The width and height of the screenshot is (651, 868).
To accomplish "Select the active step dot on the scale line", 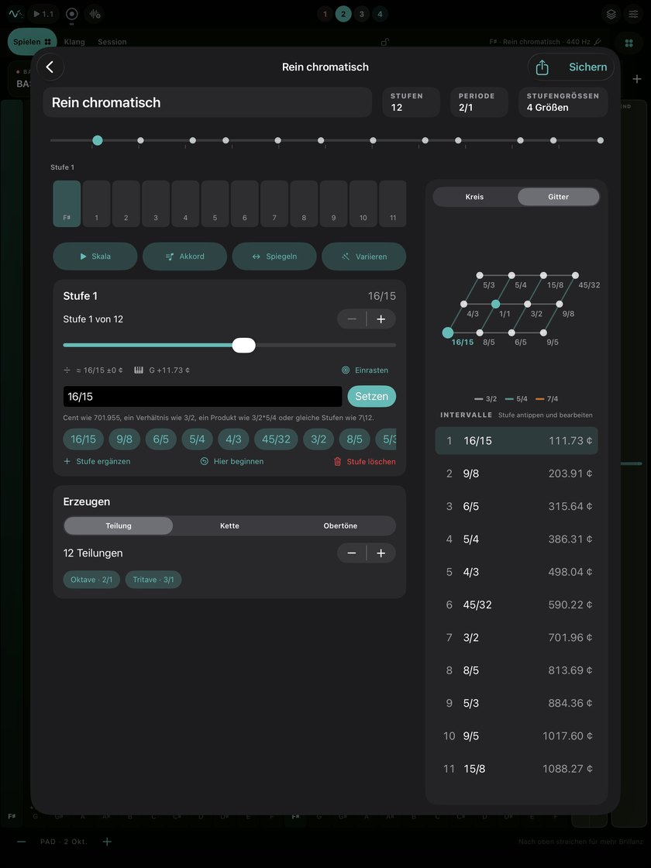I will coord(98,140).
